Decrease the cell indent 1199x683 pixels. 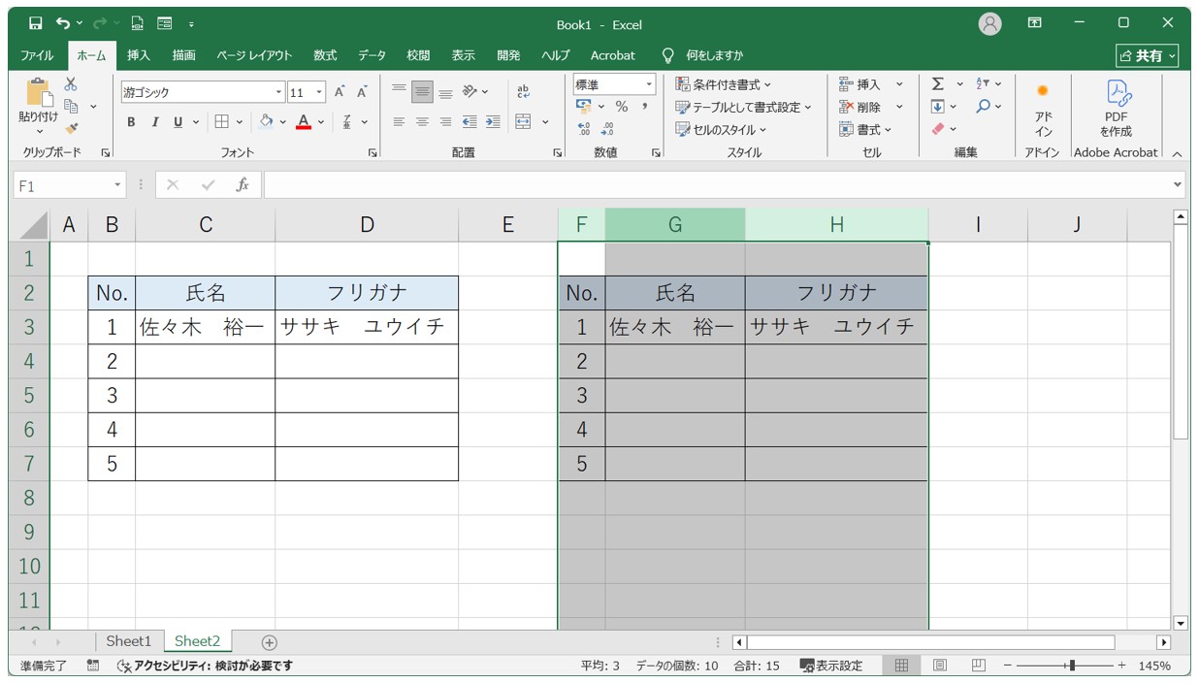[470, 122]
